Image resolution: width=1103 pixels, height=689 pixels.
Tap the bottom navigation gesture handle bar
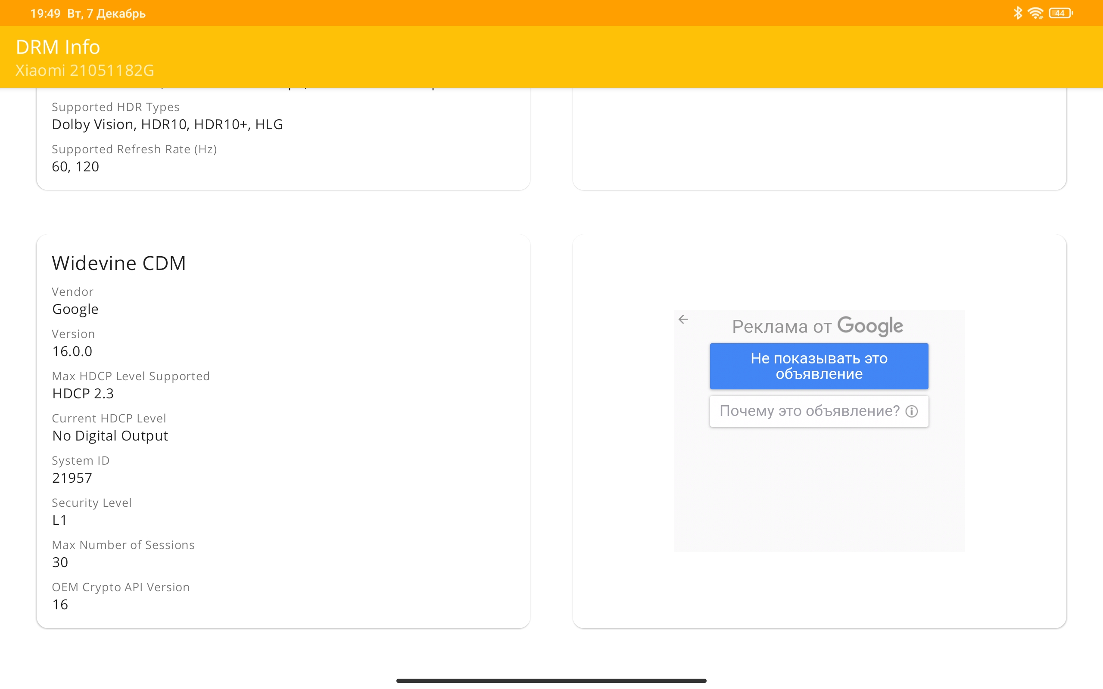coord(551,680)
